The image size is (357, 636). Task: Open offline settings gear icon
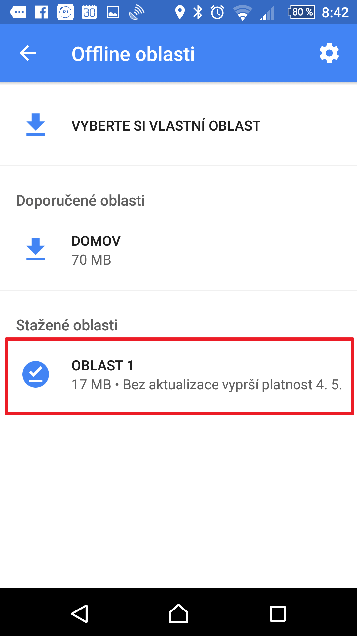tap(329, 53)
